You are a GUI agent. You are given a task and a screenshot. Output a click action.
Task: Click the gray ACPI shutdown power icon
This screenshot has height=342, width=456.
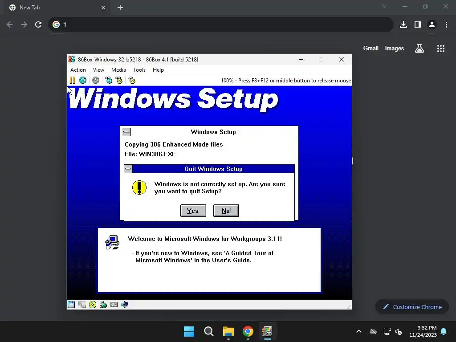pos(96,80)
